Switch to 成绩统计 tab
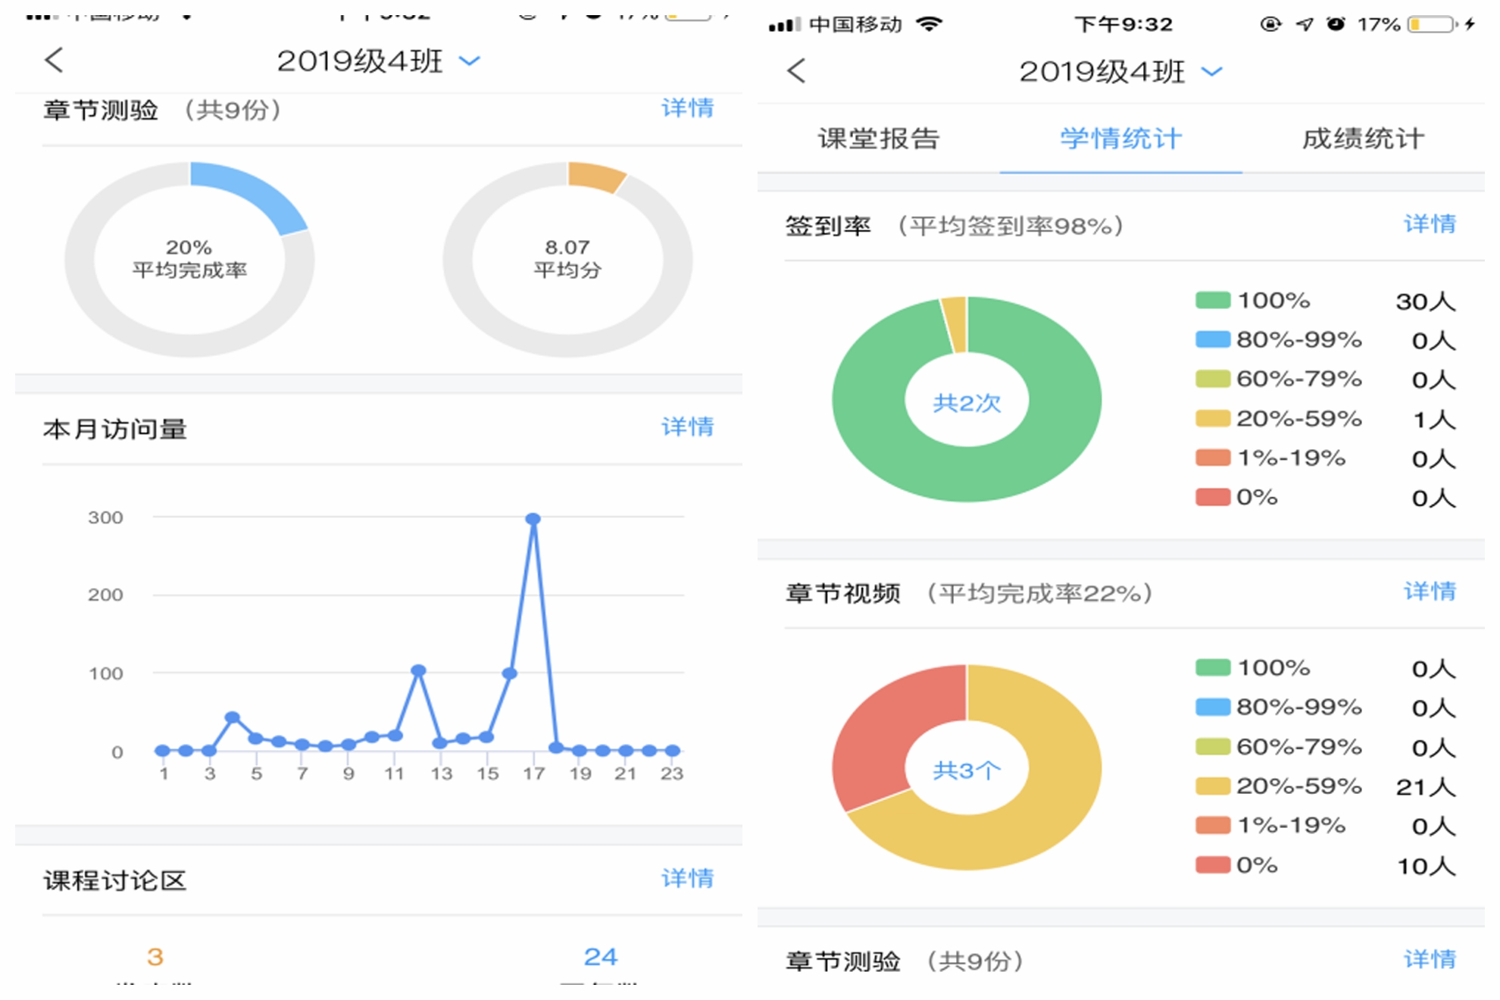Image resolution: width=1500 pixels, height=1000 pixels. click(x=1362, y=139)
